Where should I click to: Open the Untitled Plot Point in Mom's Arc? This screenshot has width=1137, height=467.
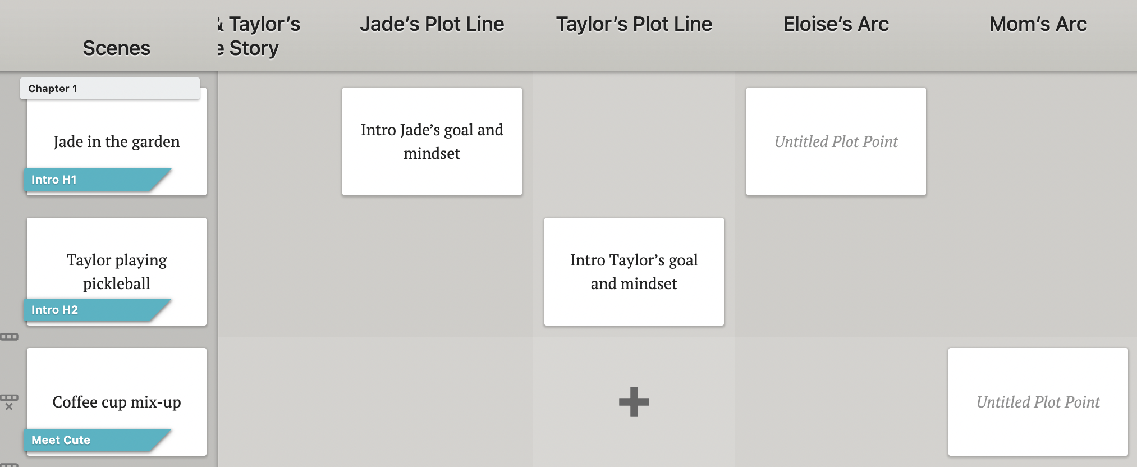coord(1038,402)
